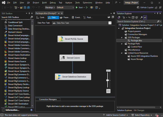Click the canvas zoom slider handle
The height and width of the screenshot is (117, 163).
pos(108,80)
